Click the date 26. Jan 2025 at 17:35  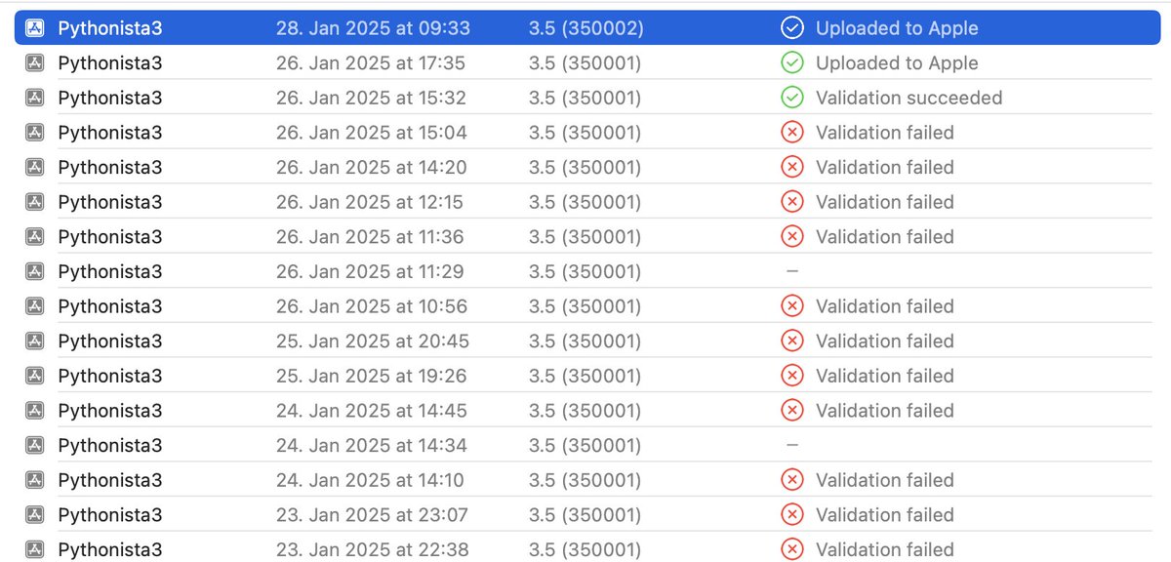pyautogui.click(x=371, y=63)
